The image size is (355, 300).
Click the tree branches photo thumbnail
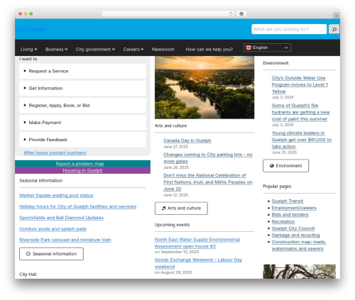300,272
